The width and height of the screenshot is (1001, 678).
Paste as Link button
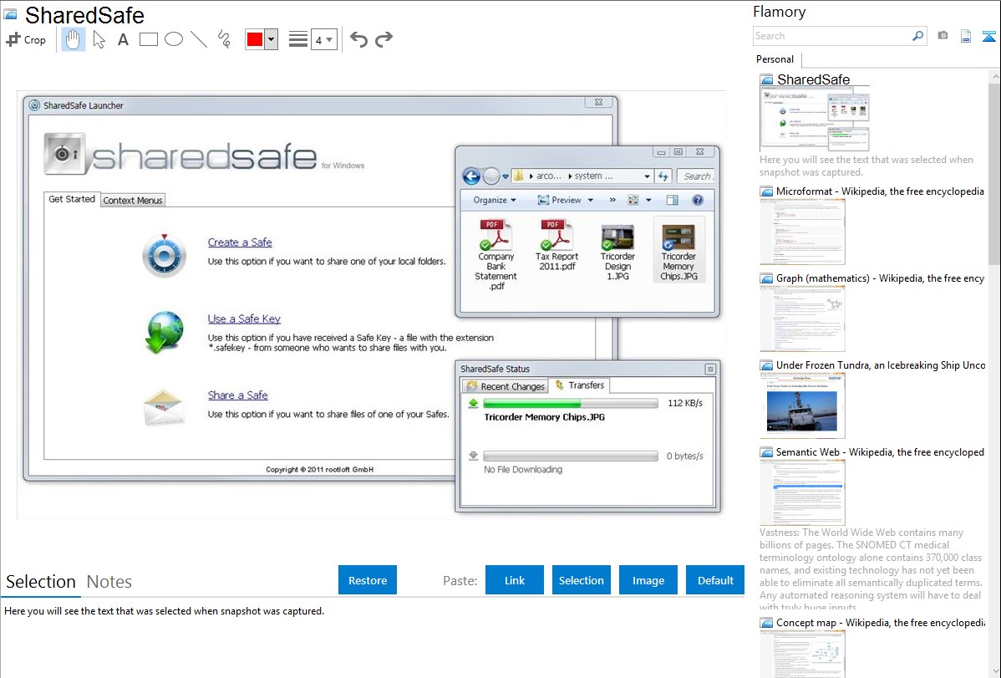515,580
